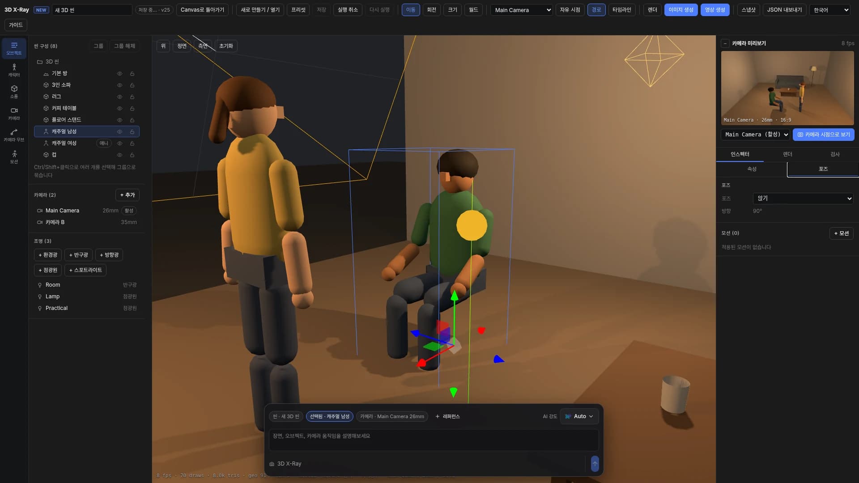859x483 pixels.
Task: Collapse camera preview with minus icon
Action: pos(725,43)
